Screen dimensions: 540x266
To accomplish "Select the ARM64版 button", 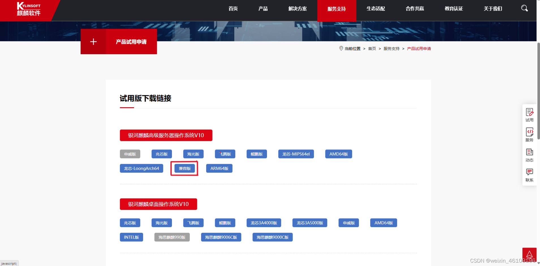I will [219, 168].
